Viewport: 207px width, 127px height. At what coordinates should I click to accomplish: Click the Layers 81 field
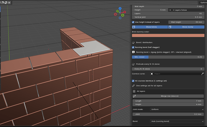coord(168,13)
